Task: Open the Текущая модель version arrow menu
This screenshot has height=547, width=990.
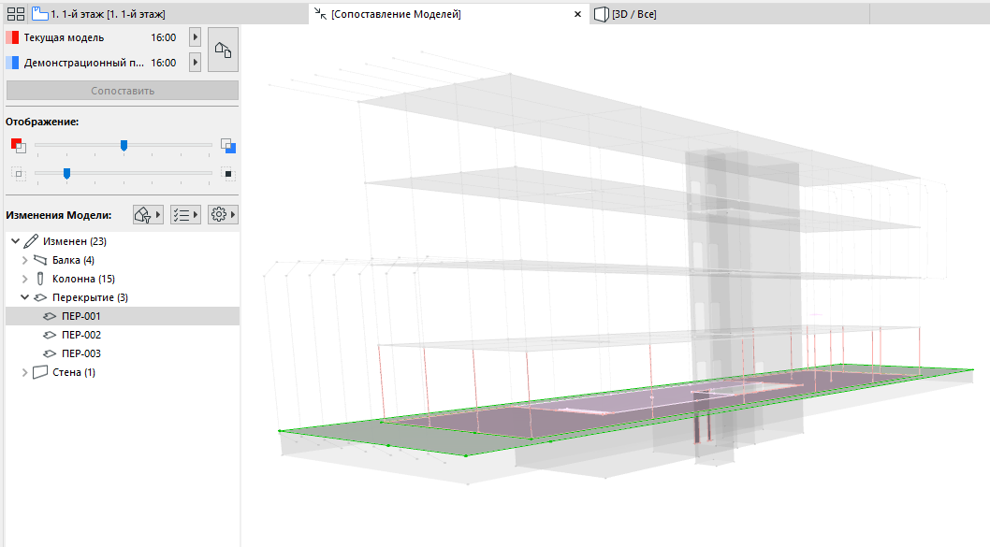Action: click(x=195, y=37)
